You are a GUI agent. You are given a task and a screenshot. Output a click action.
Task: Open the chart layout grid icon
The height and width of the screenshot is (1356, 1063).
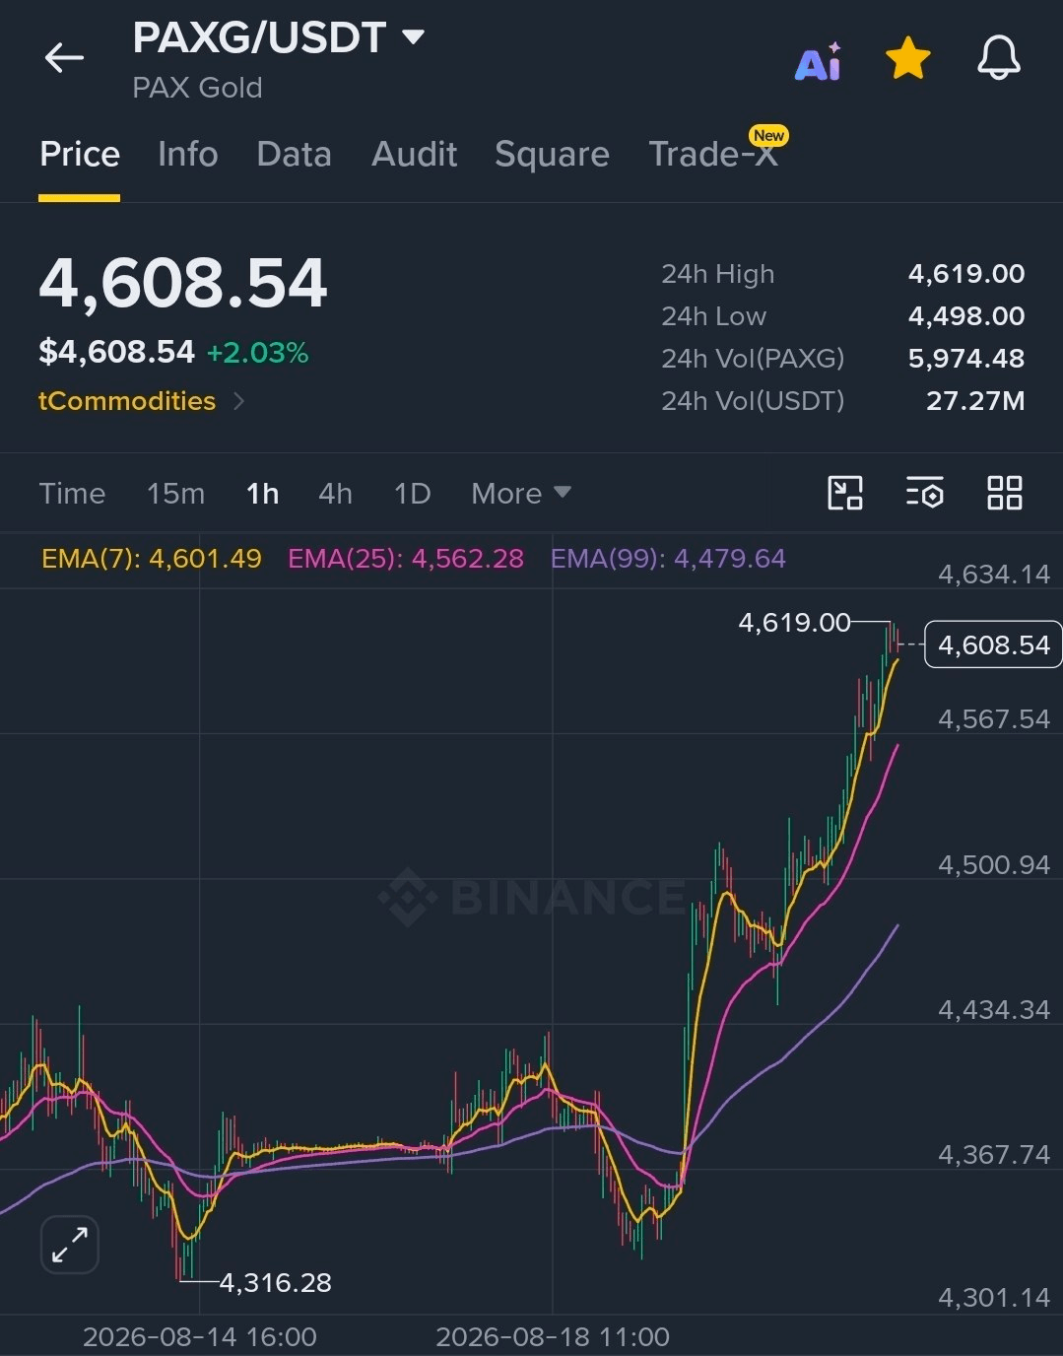point(1004,493)
